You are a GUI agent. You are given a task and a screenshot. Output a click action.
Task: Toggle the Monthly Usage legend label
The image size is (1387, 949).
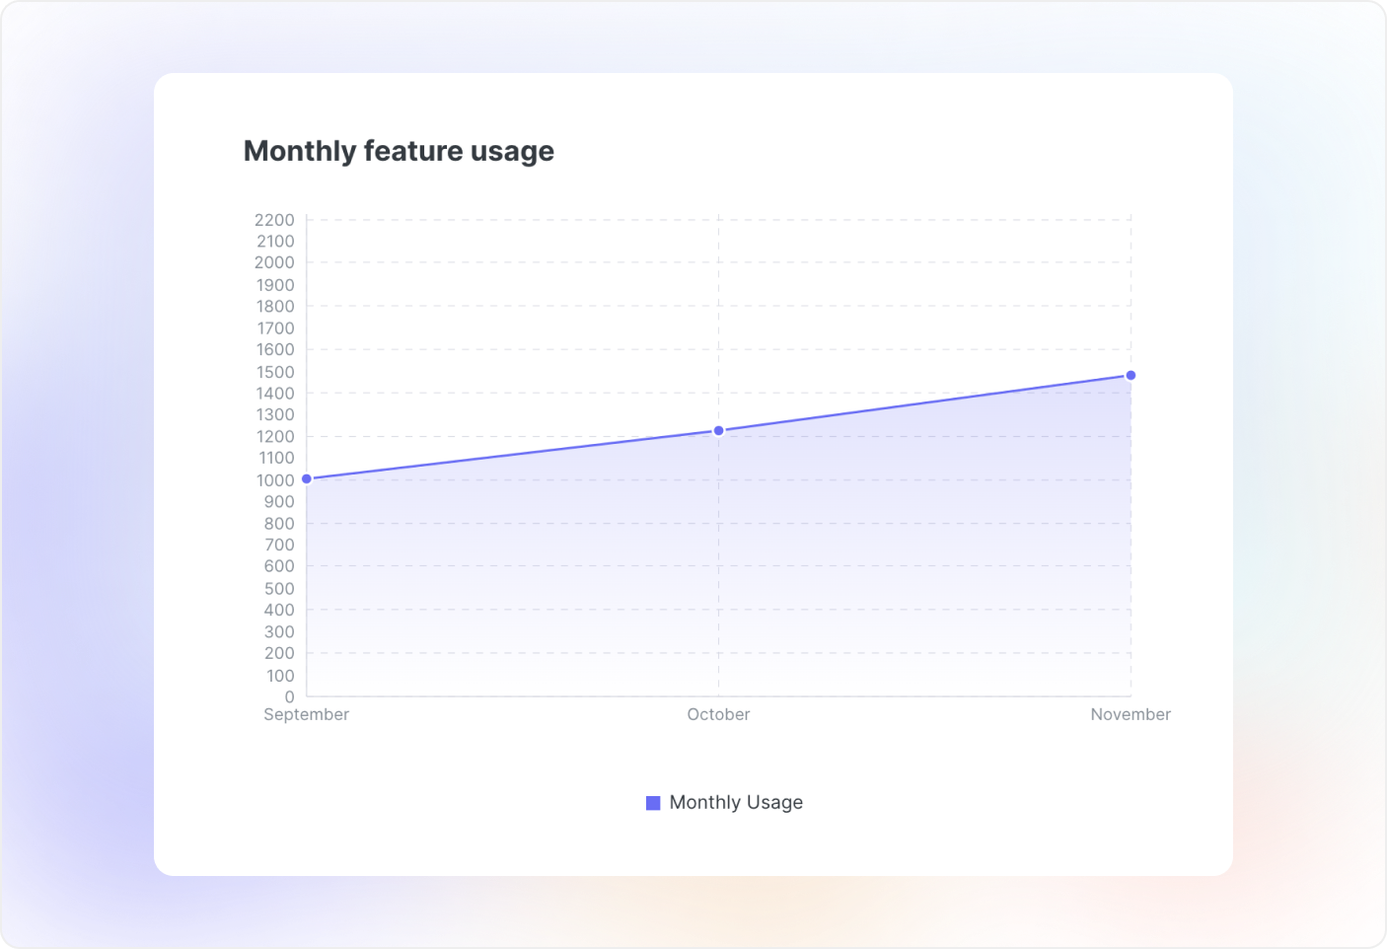[x=736, y=803]
